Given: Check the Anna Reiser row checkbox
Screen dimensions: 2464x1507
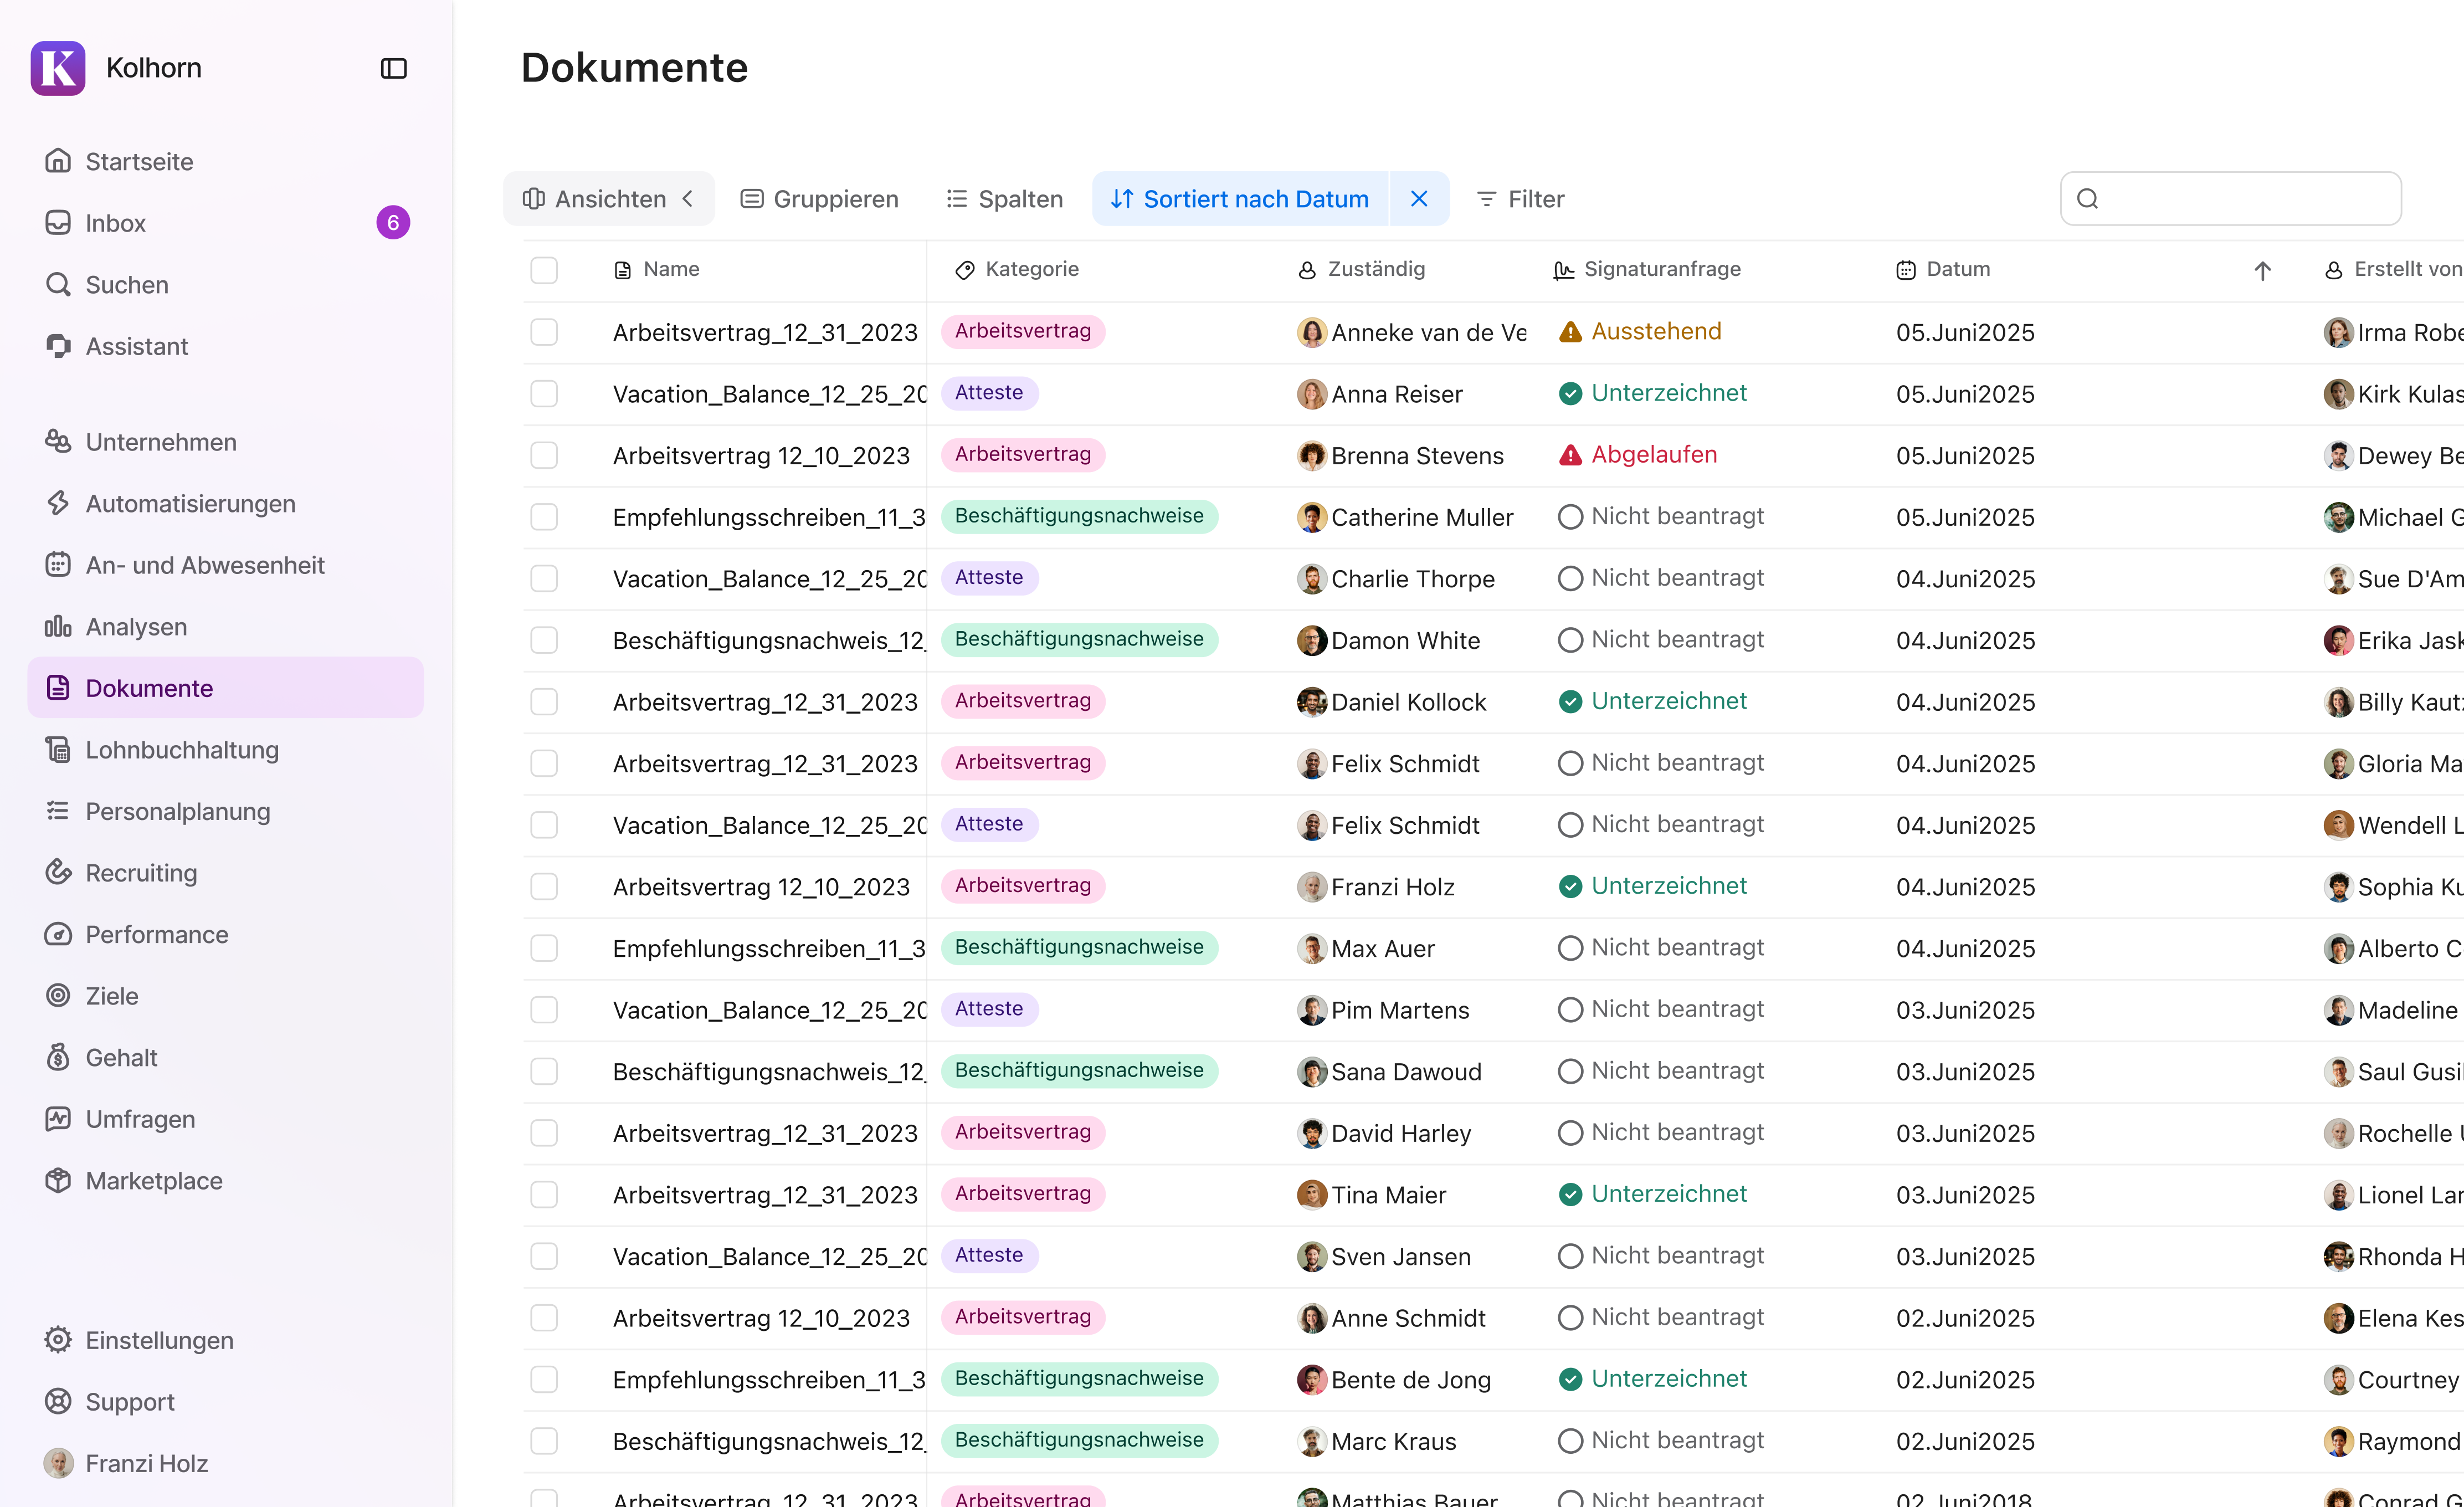Looking at the screenshot, I should click(544, 394).
